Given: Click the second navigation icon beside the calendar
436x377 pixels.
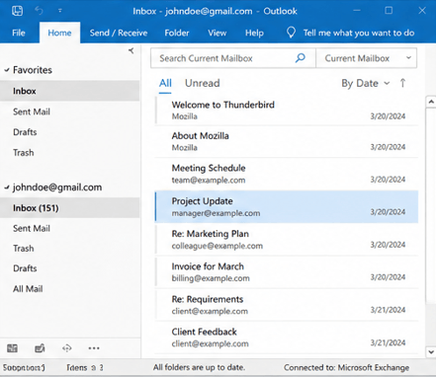Looking at the screenshot, I should (x=40, y=348).
